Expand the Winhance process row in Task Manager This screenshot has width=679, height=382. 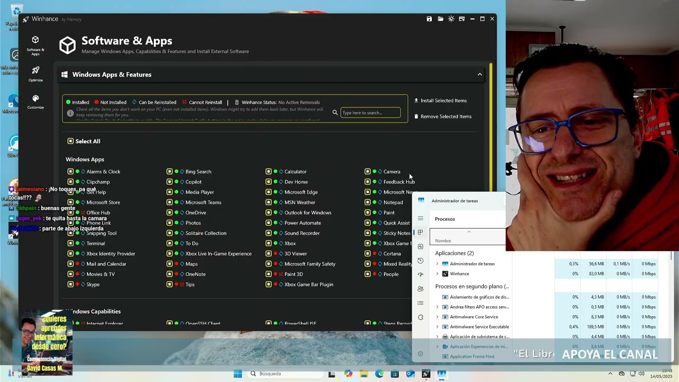coord(437,274)
